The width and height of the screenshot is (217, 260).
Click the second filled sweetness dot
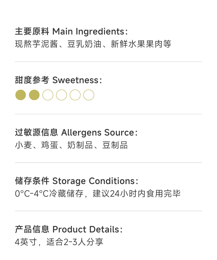pyautogui.click(x=34, y=95)
